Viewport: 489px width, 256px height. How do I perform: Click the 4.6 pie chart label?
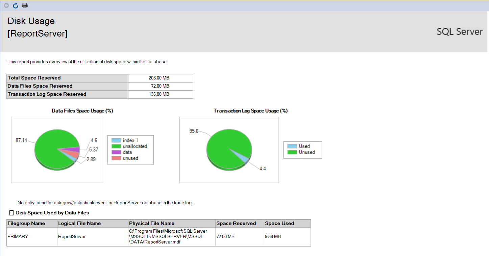(94, 140)
